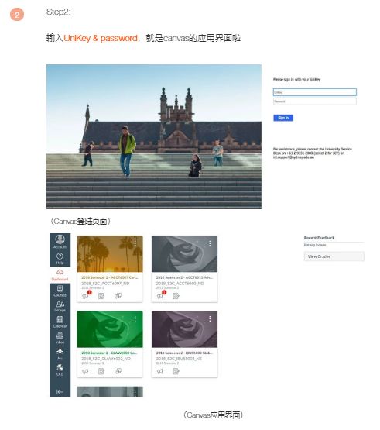Viewport: 380px width, 430px height.
Task: Open announcements icon on ACCT6007 card
Action: (x=85, y=296)
